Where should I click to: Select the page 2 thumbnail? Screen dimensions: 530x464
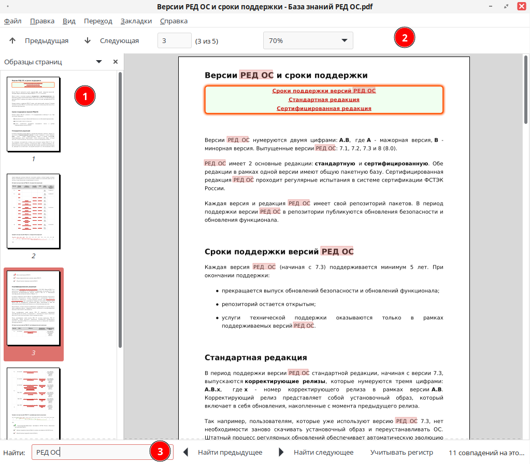34,213
